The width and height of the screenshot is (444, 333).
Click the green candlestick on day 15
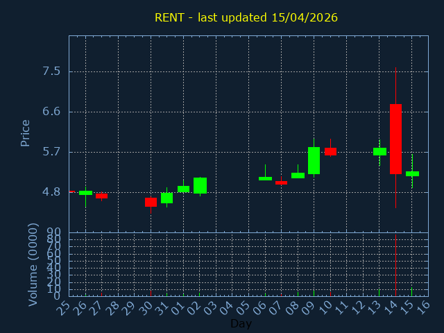[412, 173]
